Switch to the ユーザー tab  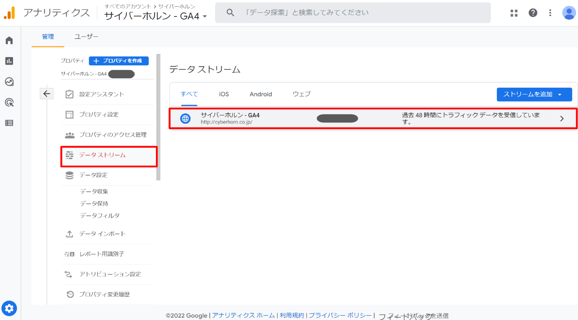point(86,37)
